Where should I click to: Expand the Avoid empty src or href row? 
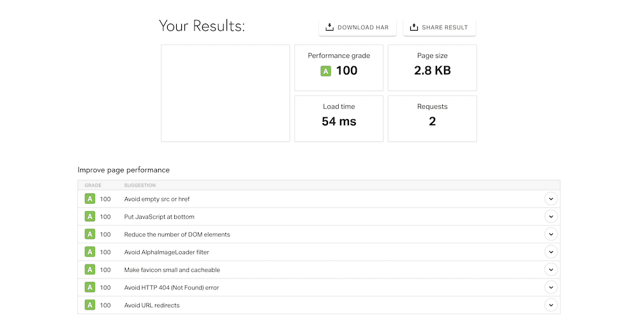[551, 199]
